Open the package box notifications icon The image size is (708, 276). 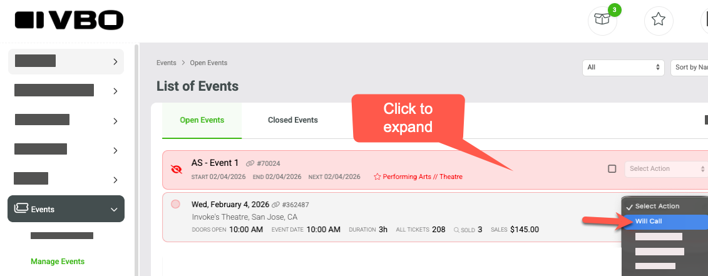[x=602, y=20]
